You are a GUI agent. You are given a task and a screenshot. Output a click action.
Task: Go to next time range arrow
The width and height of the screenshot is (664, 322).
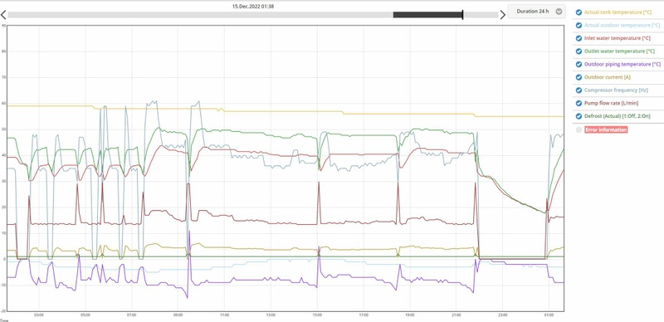503,15
